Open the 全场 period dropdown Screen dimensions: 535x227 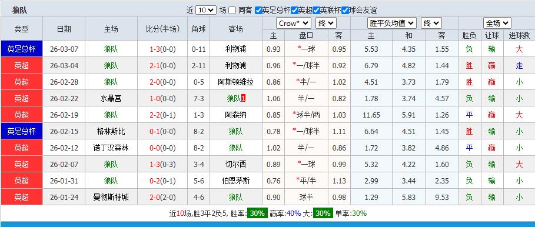point(497,23)
